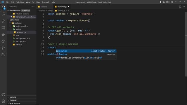This screenshot has width=187, height=105.
Task: Open server.js in Open Editors list
Action: [x=21, y=14]
